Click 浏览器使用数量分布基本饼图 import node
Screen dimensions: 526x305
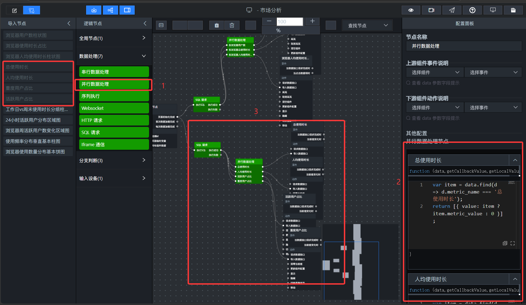[x=38, y=152]
